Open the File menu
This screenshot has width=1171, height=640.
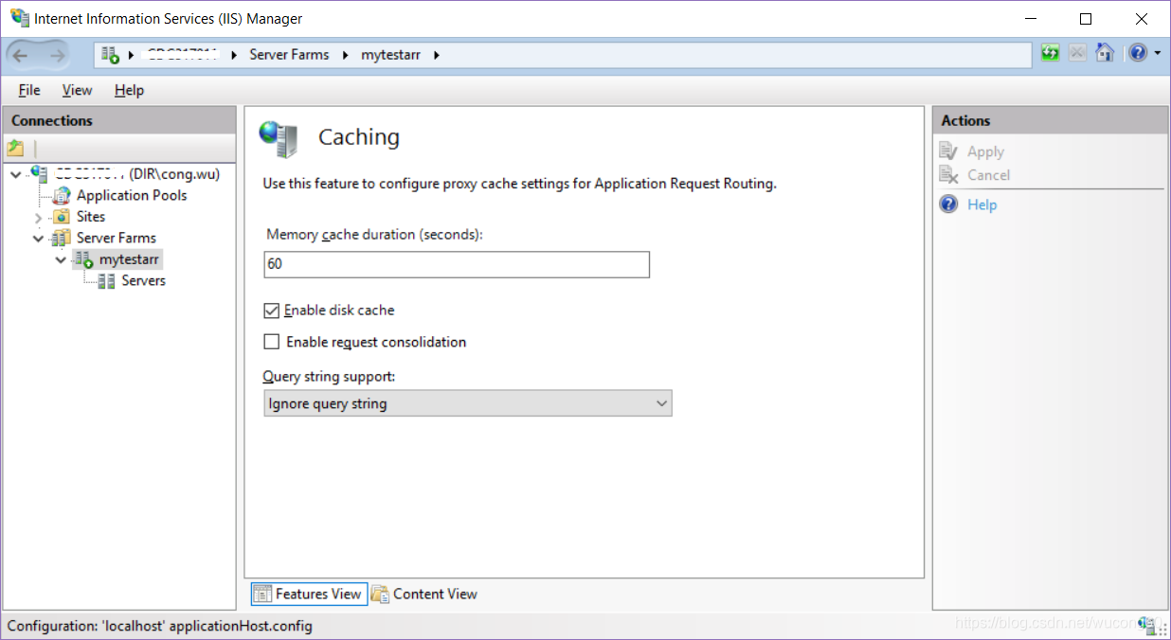point(29,90)
